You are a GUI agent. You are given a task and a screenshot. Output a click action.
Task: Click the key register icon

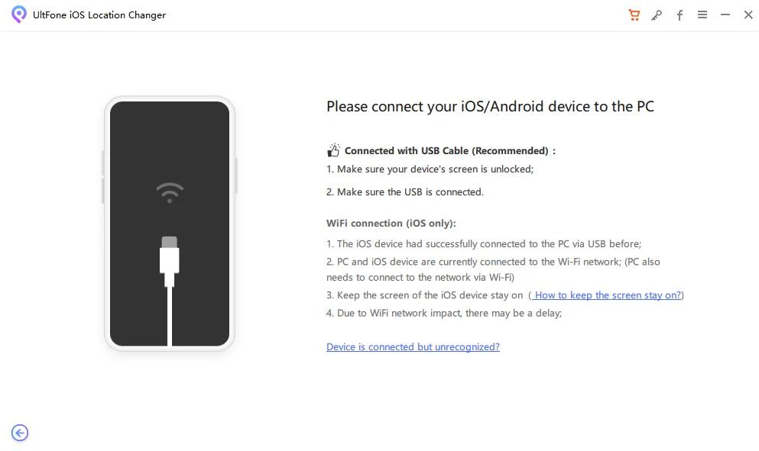(657, 15)
